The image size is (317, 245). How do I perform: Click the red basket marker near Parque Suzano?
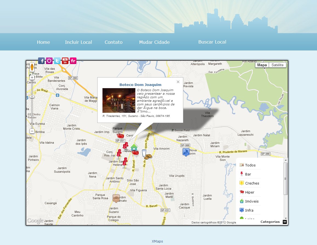click(120, 136)
